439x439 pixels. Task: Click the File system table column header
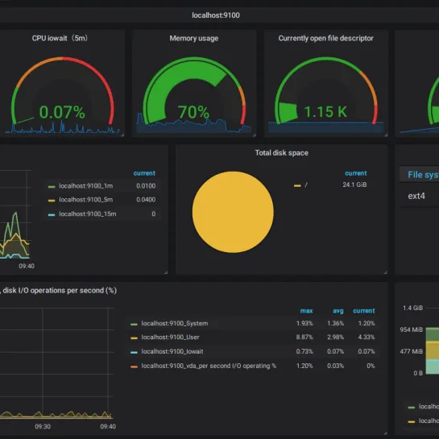point(423,175)
